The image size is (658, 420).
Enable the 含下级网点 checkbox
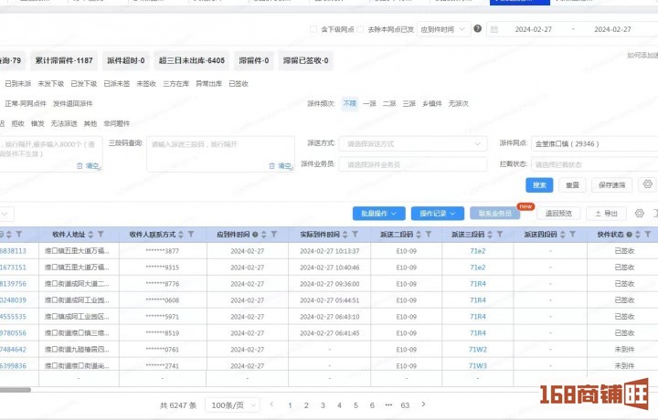pyautogui.click(x=313, y=29)
